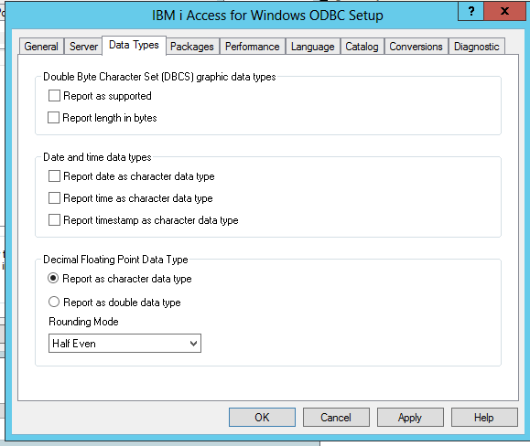Go to the Packages tab
Screen dimensions: 530x446
click(192, 47)
